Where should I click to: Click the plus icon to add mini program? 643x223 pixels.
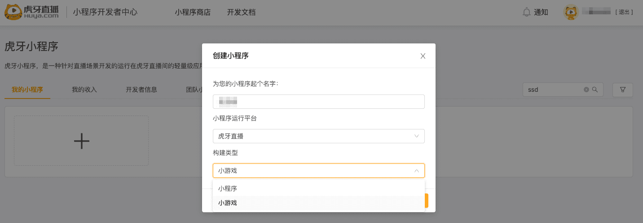tap(82, 141)
